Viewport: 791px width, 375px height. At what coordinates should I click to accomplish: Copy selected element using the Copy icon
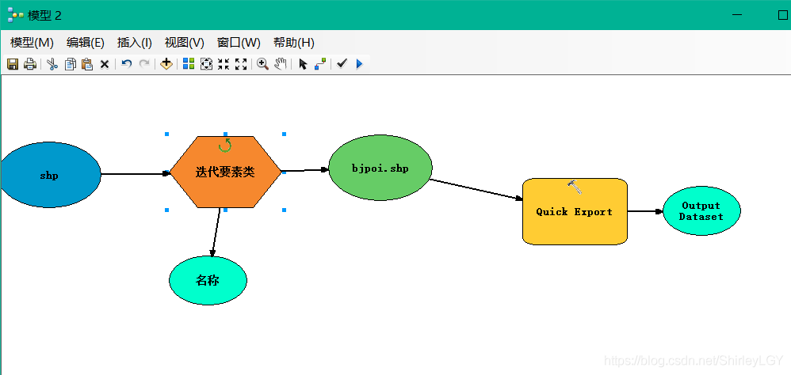(70, 64)
